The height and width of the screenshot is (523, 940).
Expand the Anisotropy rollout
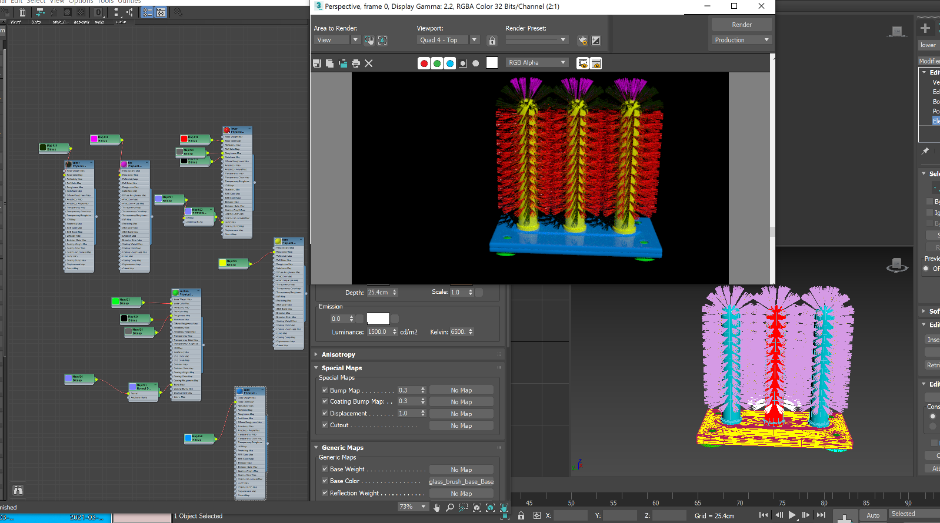pyautogui.click(x=338, y=354)
